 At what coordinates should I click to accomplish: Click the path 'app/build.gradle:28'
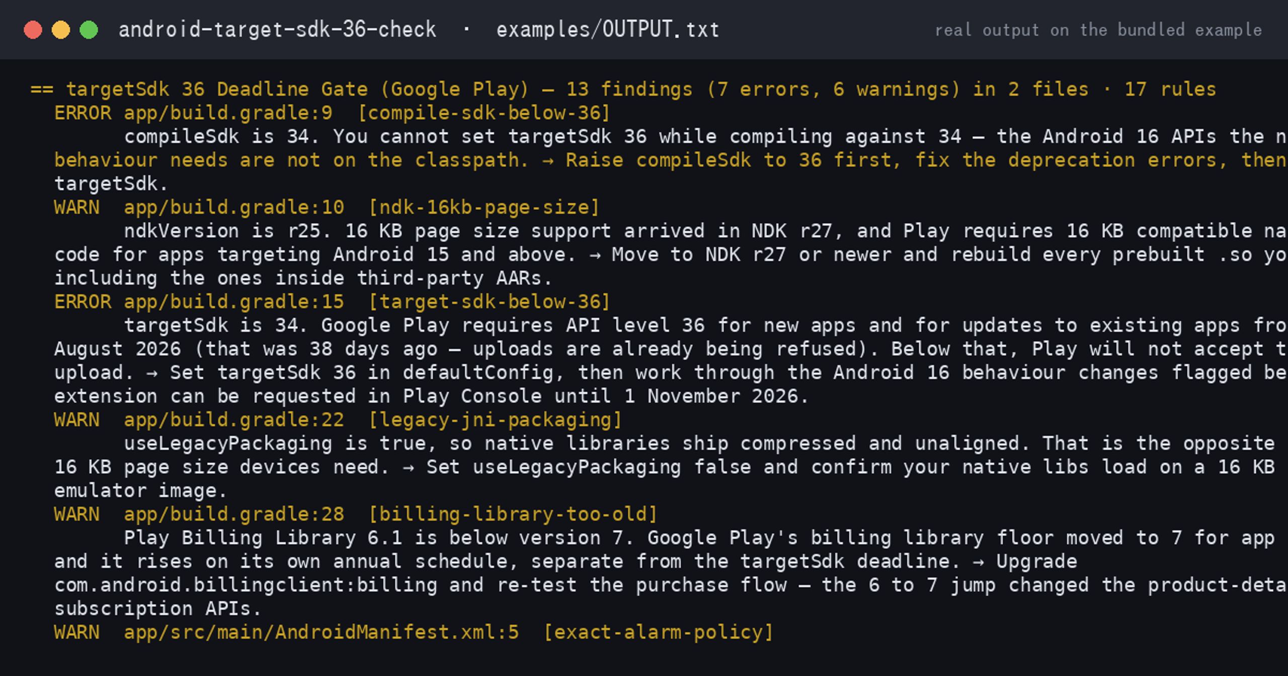(x=234, y=515)
